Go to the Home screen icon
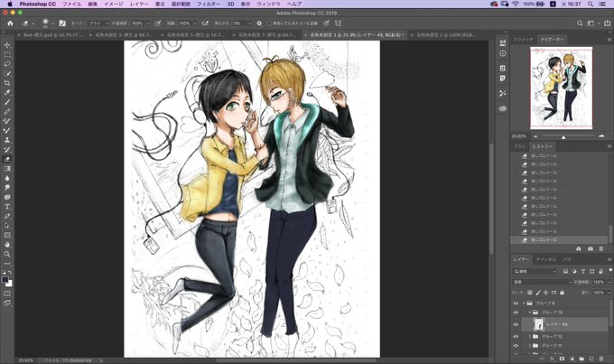614x364 pixels. 10,23
